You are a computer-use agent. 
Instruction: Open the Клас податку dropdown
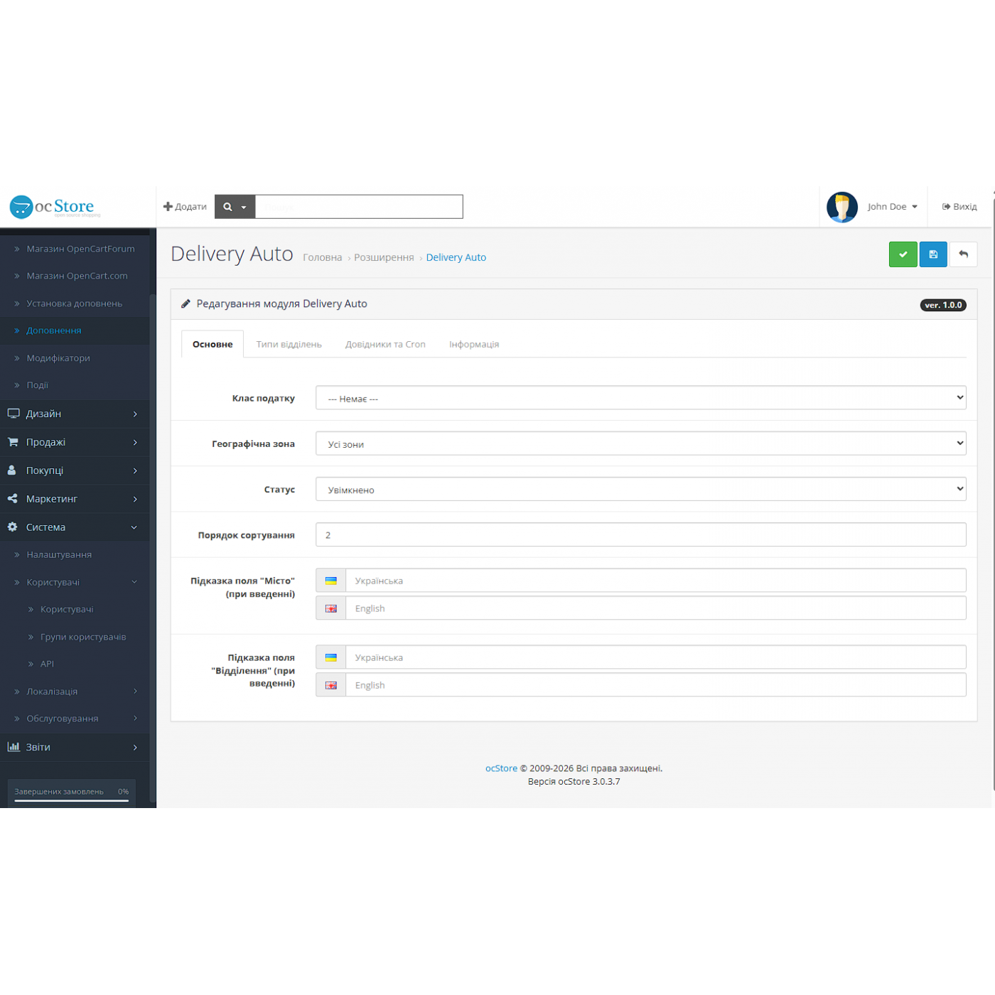click(x=640, y=398)
